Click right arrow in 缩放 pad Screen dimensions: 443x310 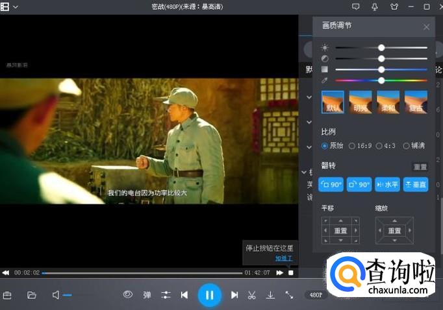410,230
